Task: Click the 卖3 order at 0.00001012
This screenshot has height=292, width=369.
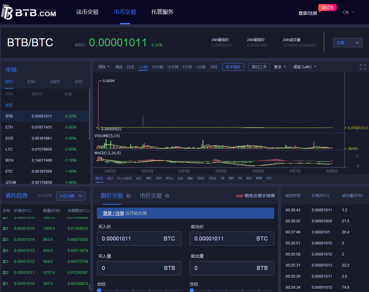Action: tap(45, 262)
